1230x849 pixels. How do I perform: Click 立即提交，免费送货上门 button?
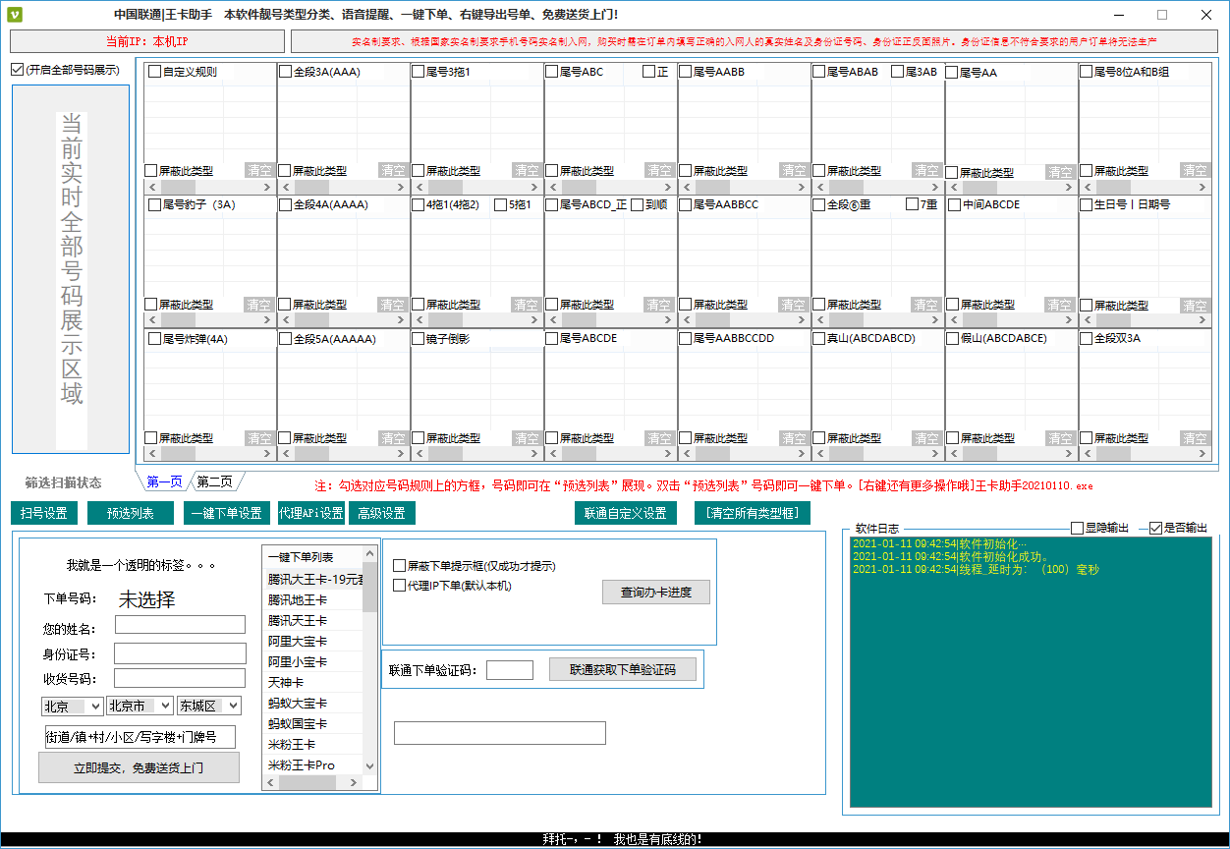pos(139,767)
